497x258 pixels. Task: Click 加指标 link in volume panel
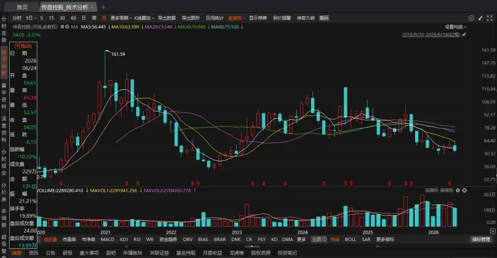(x=431, y=190)
